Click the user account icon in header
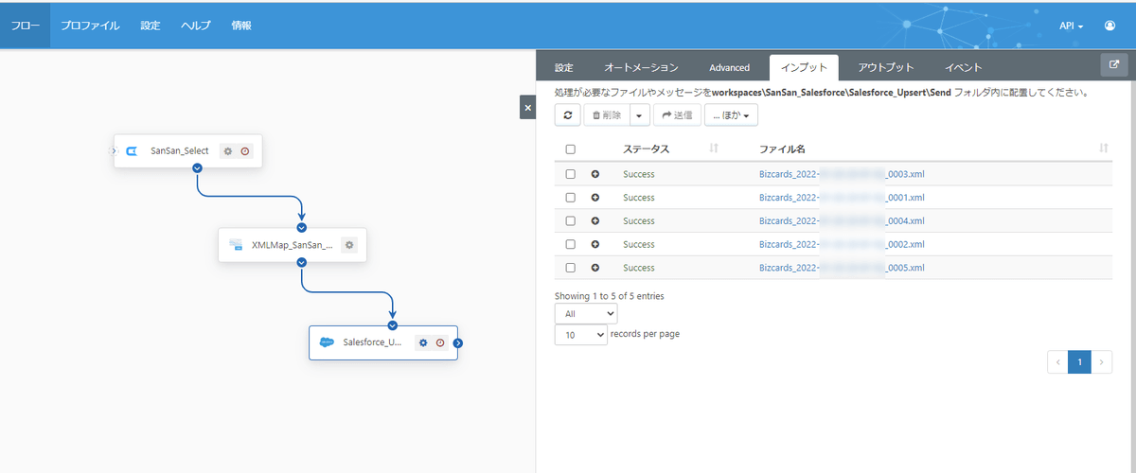This screenshot has width=1136, height=473. (1109, 26)
